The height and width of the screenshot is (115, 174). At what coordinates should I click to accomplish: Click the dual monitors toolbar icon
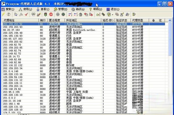click(33, 14)
